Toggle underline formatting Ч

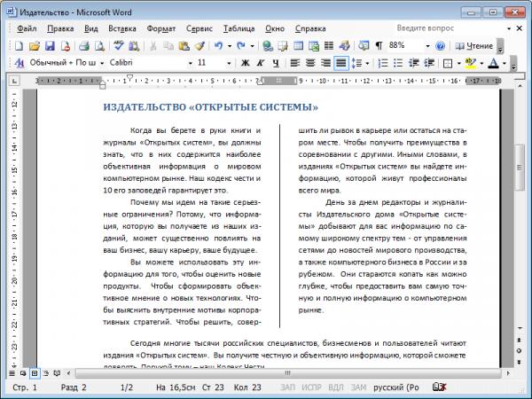pos(276,63)
